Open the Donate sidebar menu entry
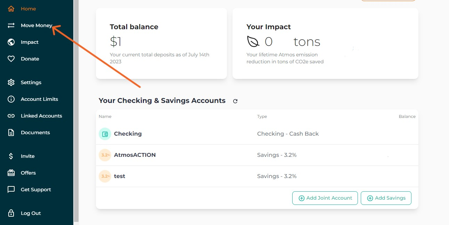Image resolution: width=449 pixels, height=225 pixels. pos(30,58)
